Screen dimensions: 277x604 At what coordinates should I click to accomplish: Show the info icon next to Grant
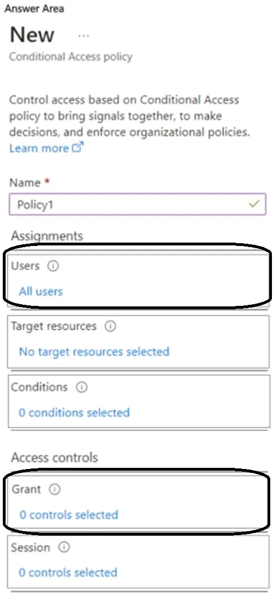tap(55, 489)
